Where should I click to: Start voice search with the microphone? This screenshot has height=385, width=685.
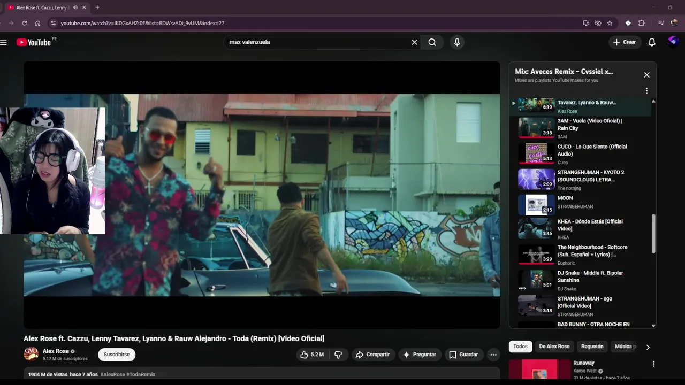click(456, 42)
